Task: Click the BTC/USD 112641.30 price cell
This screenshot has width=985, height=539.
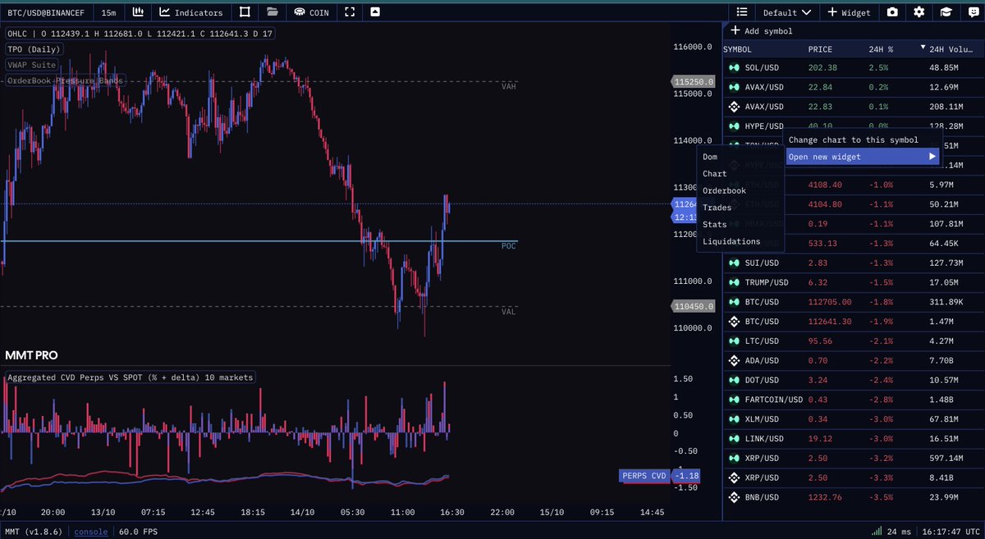Action: [x=830, y=322]
